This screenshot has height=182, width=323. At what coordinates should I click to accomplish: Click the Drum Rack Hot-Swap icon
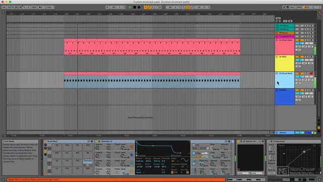click(89, 142)
